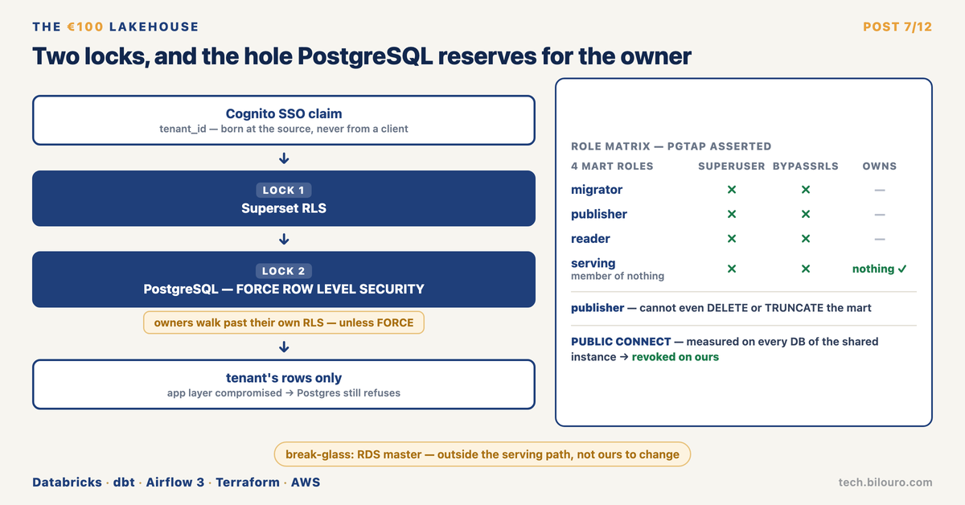Click reader's BYPASSRLS cross mark

tap(806, 239)
